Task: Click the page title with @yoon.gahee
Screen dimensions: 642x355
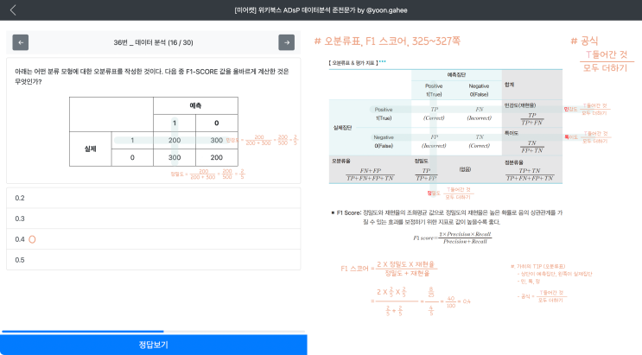Action: [x=321, y=10]
